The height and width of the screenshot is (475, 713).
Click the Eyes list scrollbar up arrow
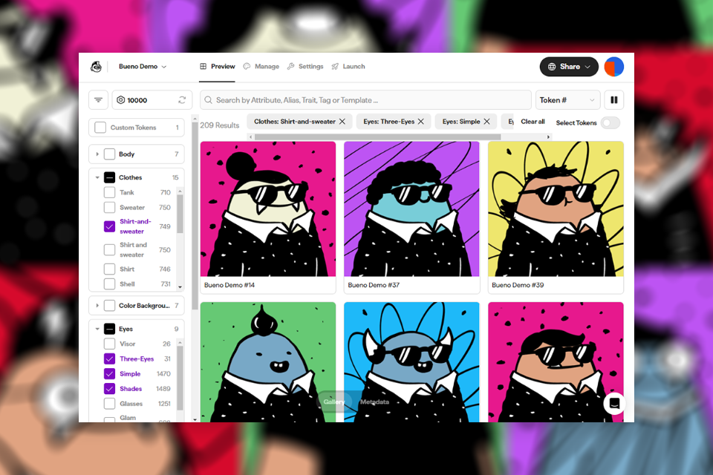(180, 342)
